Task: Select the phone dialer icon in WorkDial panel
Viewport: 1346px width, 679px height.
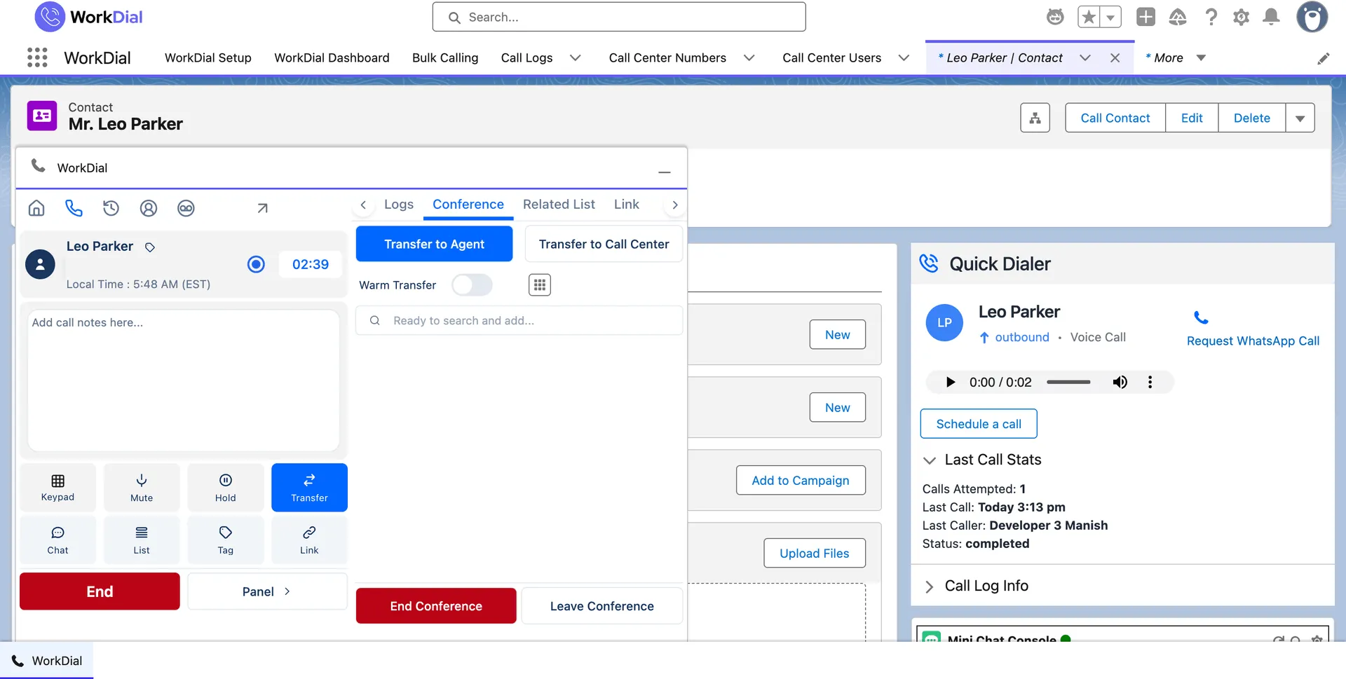Action: (74, 208)
